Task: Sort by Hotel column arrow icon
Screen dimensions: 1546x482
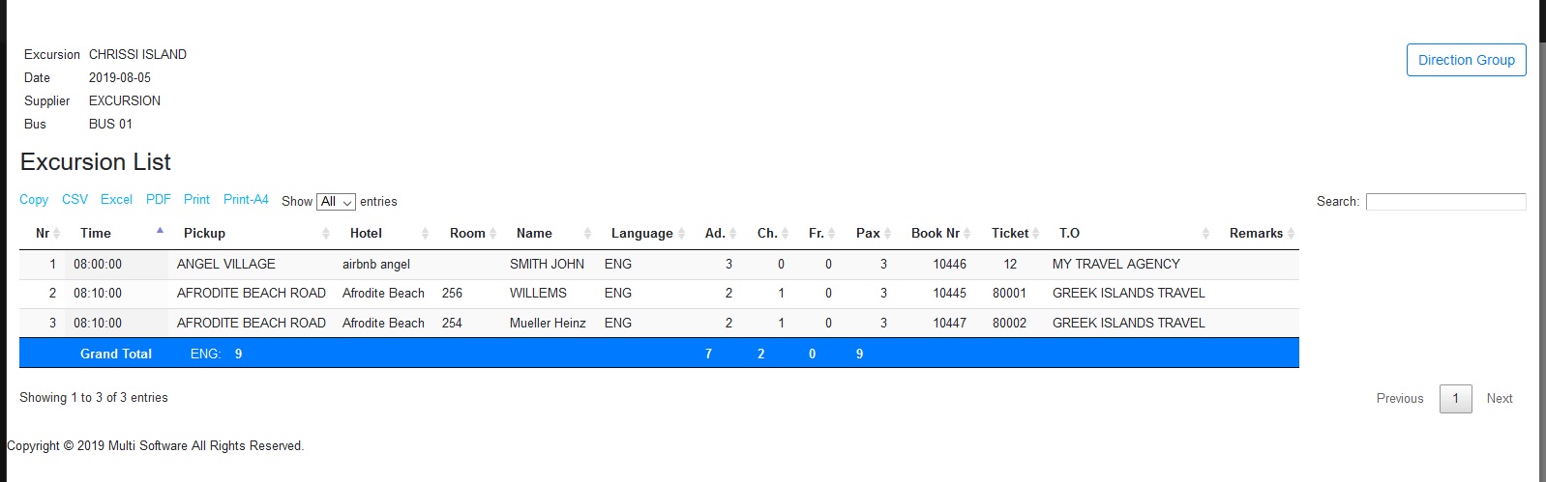Action: [425, 233]
